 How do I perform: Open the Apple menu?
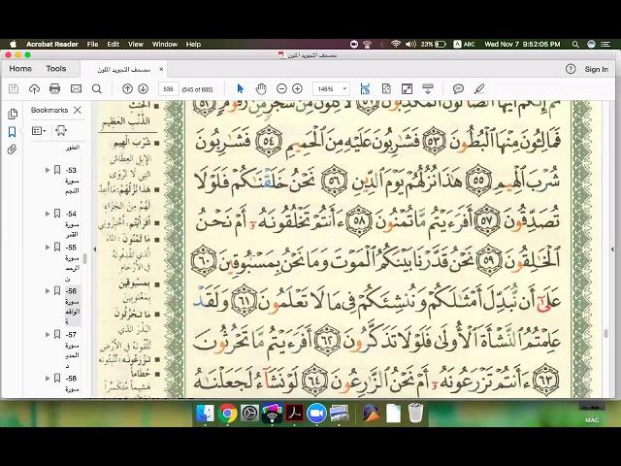point(13,44)
